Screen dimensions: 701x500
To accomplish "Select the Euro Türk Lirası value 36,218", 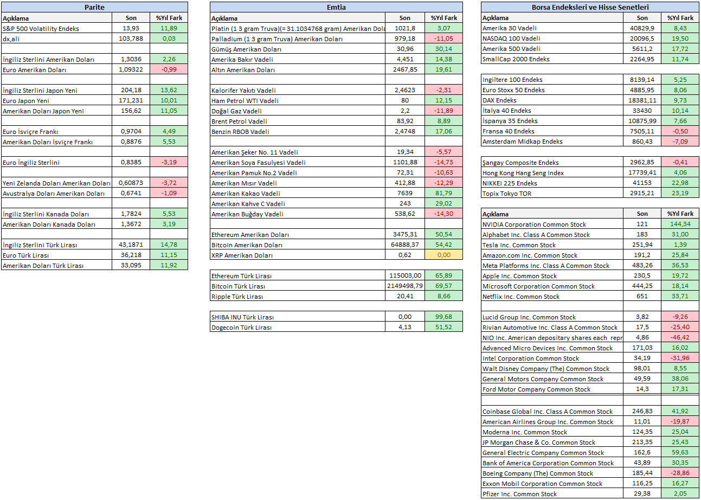I will tap(131, 255).
